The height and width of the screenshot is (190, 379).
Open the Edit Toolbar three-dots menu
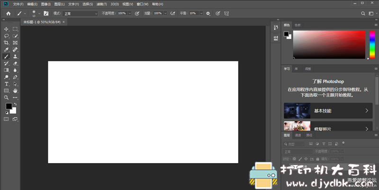15,98
